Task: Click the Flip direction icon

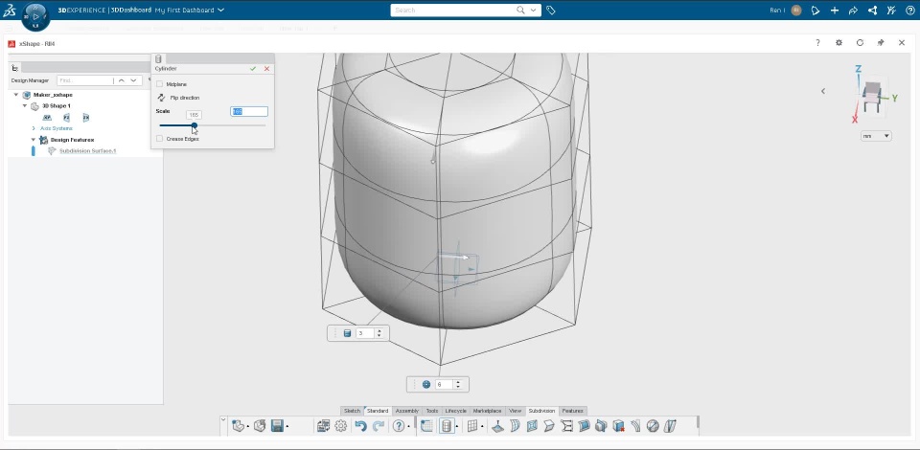Action: tap(160, 98)
